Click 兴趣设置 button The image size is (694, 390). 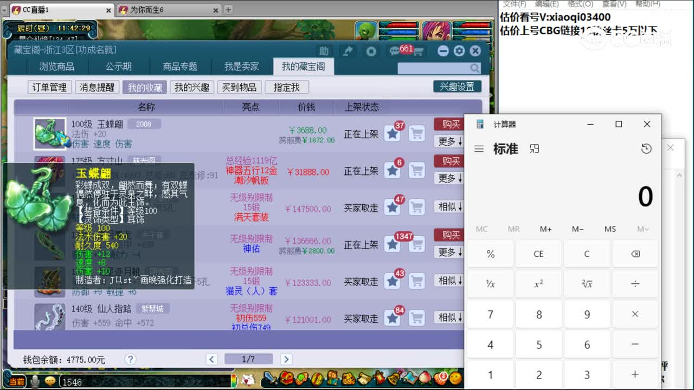[457, 87]
